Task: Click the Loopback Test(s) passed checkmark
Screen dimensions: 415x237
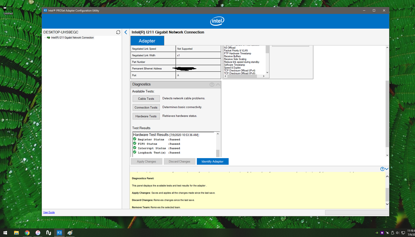Action: [135, 152]
